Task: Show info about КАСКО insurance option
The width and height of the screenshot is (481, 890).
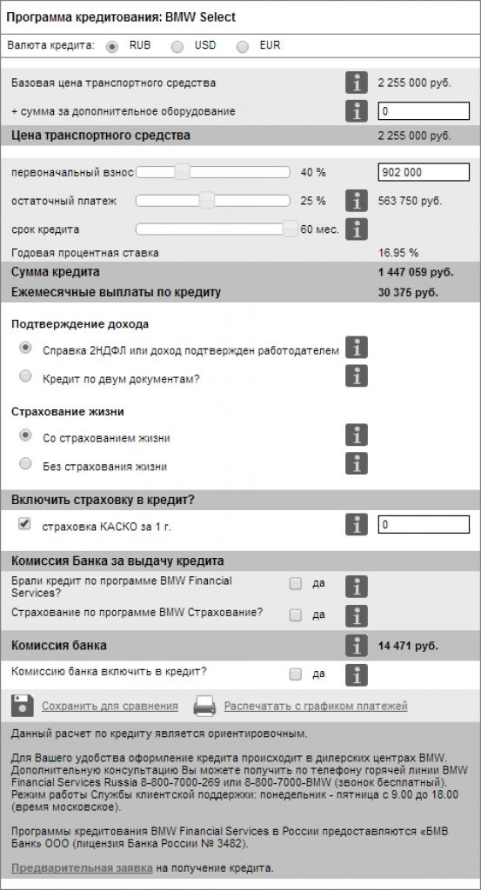Action: [x=357, y=524]
